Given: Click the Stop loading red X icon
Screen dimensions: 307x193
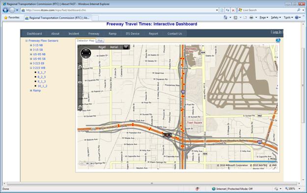Looking at the screenshot, I should tap(233, 10).
